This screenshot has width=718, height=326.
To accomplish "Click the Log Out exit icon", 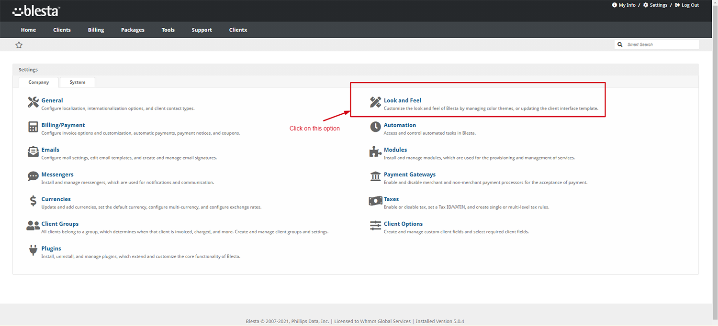I will pyautogui.click(x=677, y=5).
